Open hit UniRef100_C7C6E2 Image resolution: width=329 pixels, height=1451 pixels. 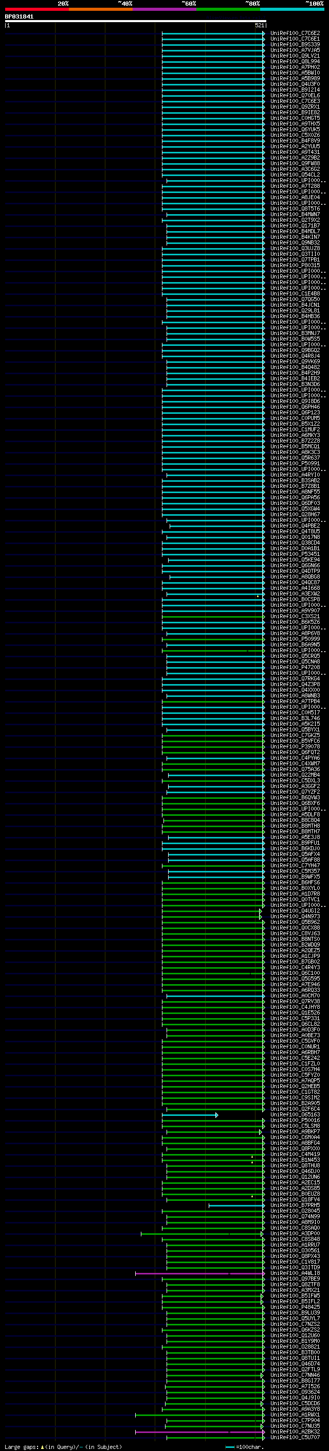[295, 33]
